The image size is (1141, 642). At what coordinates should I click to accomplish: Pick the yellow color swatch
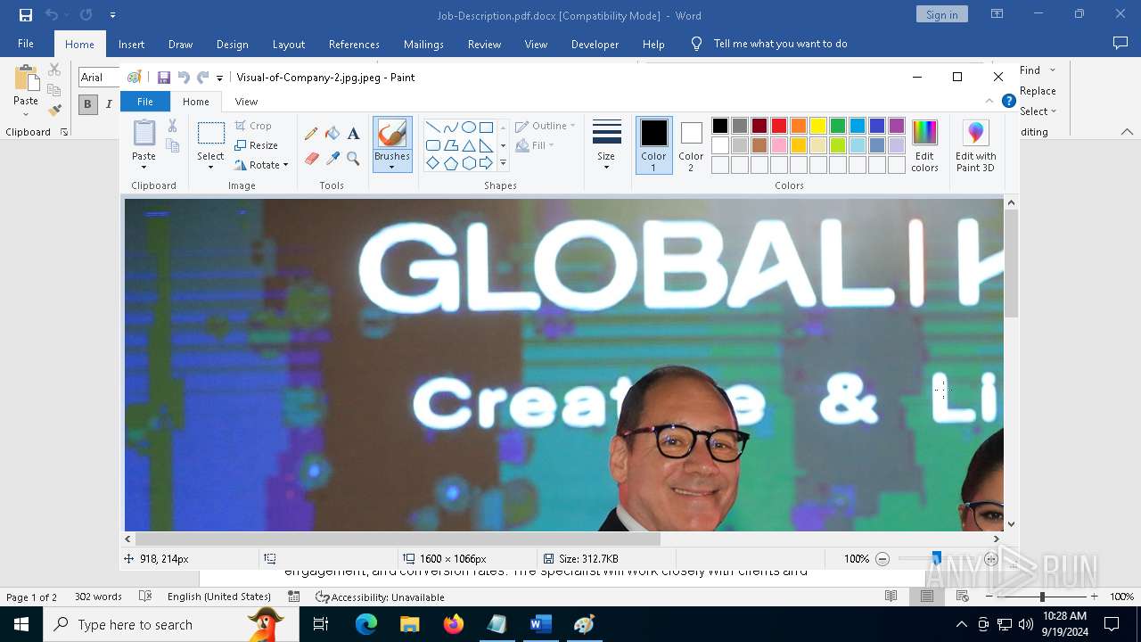[x=817, y=126]
